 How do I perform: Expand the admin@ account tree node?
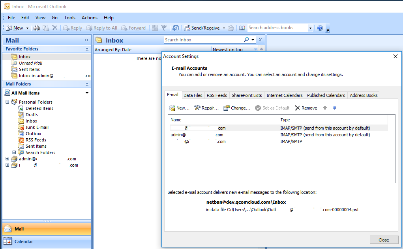coord(7,159)
